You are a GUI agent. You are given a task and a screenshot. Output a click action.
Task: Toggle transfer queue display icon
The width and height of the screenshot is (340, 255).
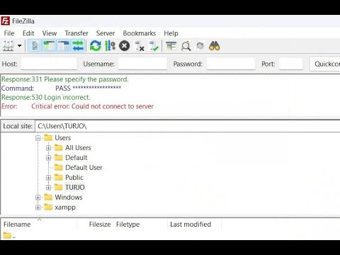coord(78,46)
